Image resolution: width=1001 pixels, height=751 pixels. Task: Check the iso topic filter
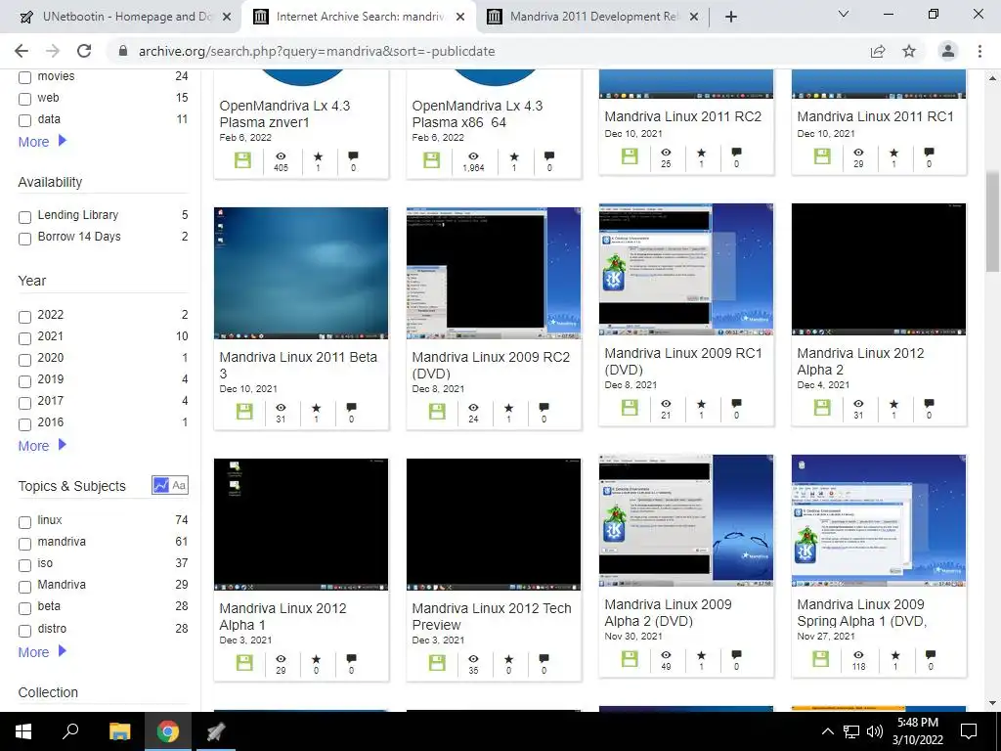point(24,565)
